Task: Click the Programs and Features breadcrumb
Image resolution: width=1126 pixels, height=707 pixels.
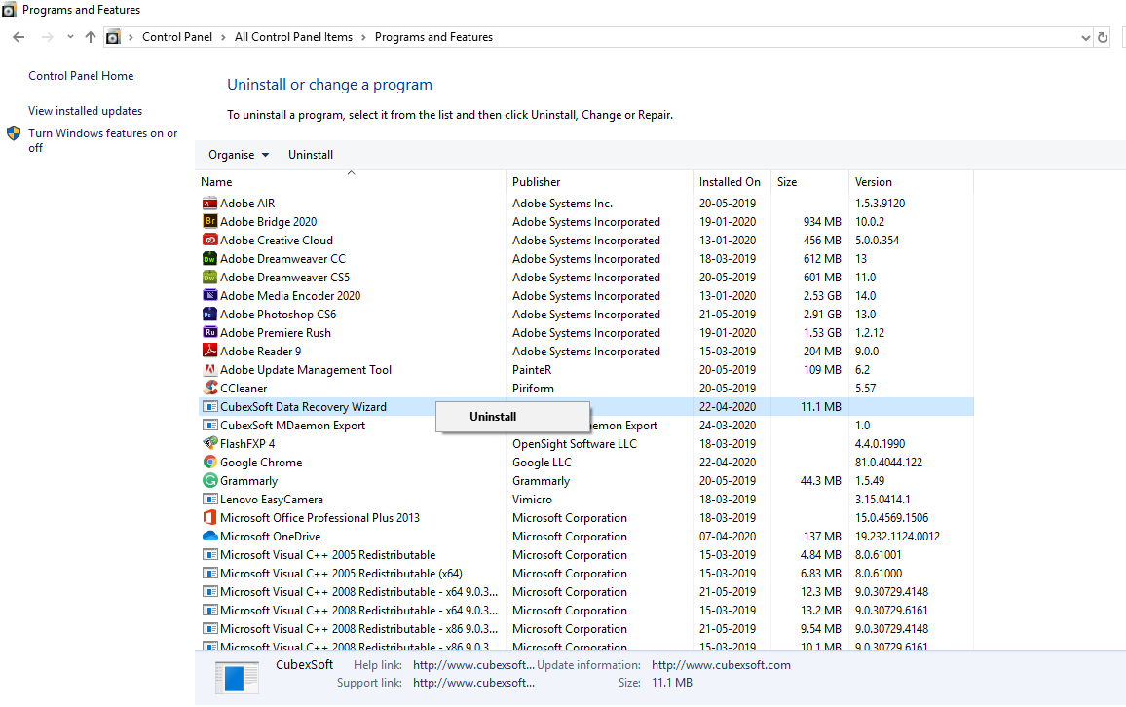Action: [433, 37]
